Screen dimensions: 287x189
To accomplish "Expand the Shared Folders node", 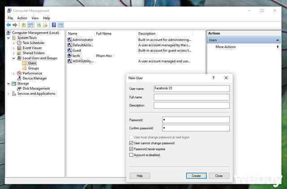I will [x=14, y=53].
